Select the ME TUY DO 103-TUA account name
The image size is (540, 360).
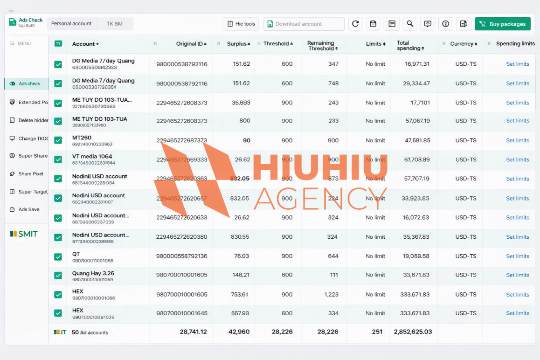click(x=99, y=119)
